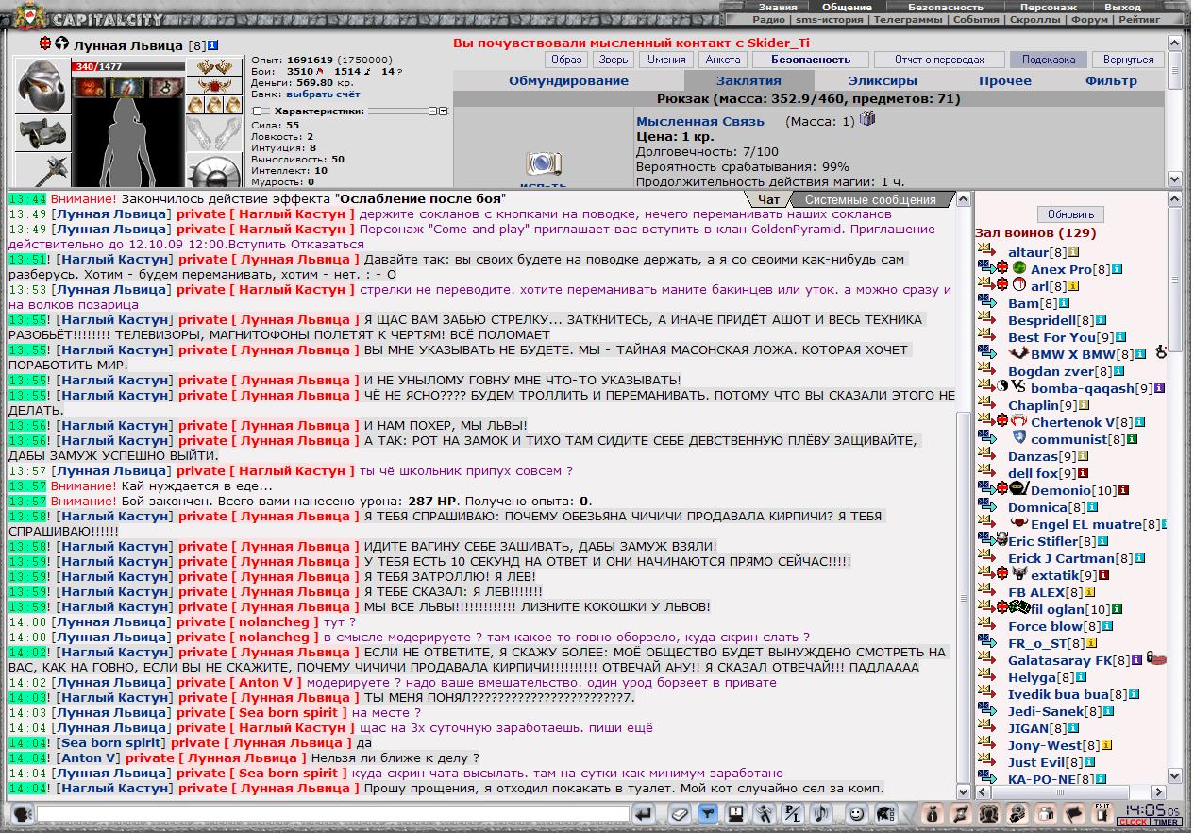Click the Отчет о переводах button
This screenshot has width=1194, height=834.
[939, 60]
